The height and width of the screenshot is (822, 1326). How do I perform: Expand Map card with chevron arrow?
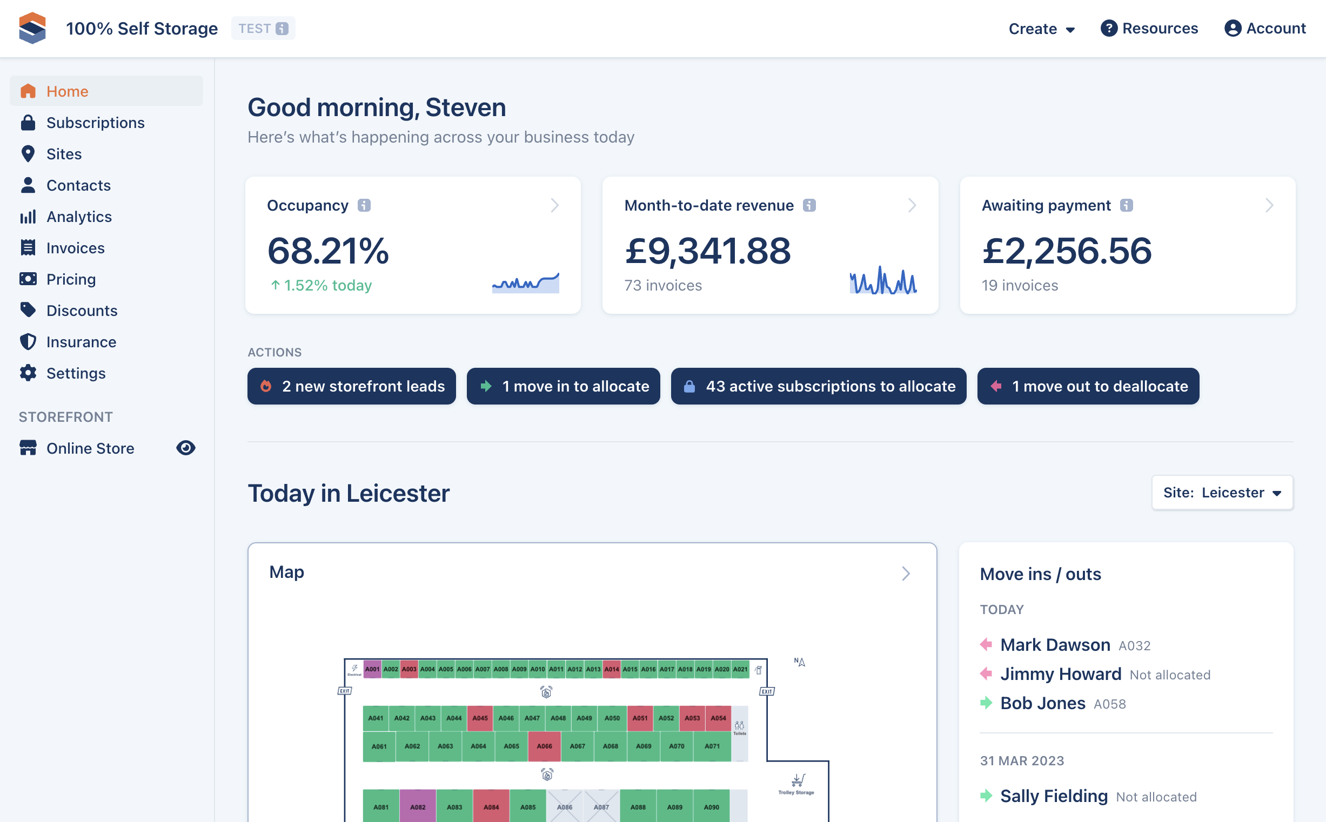coord(906,574)
